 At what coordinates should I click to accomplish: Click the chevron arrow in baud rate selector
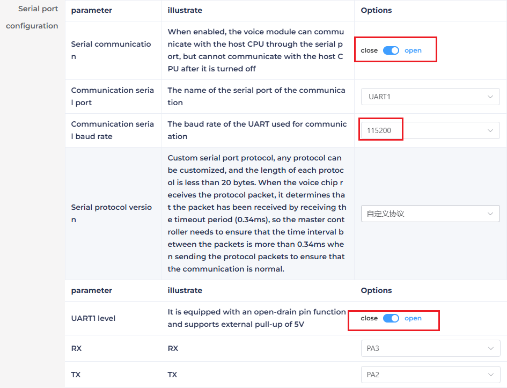(x=490, y=130)
